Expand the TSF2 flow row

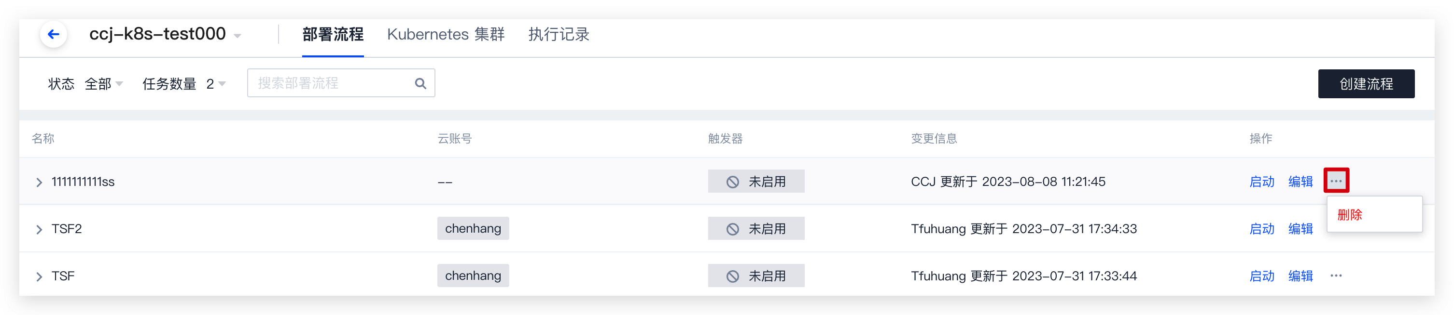tap(39, 229)
